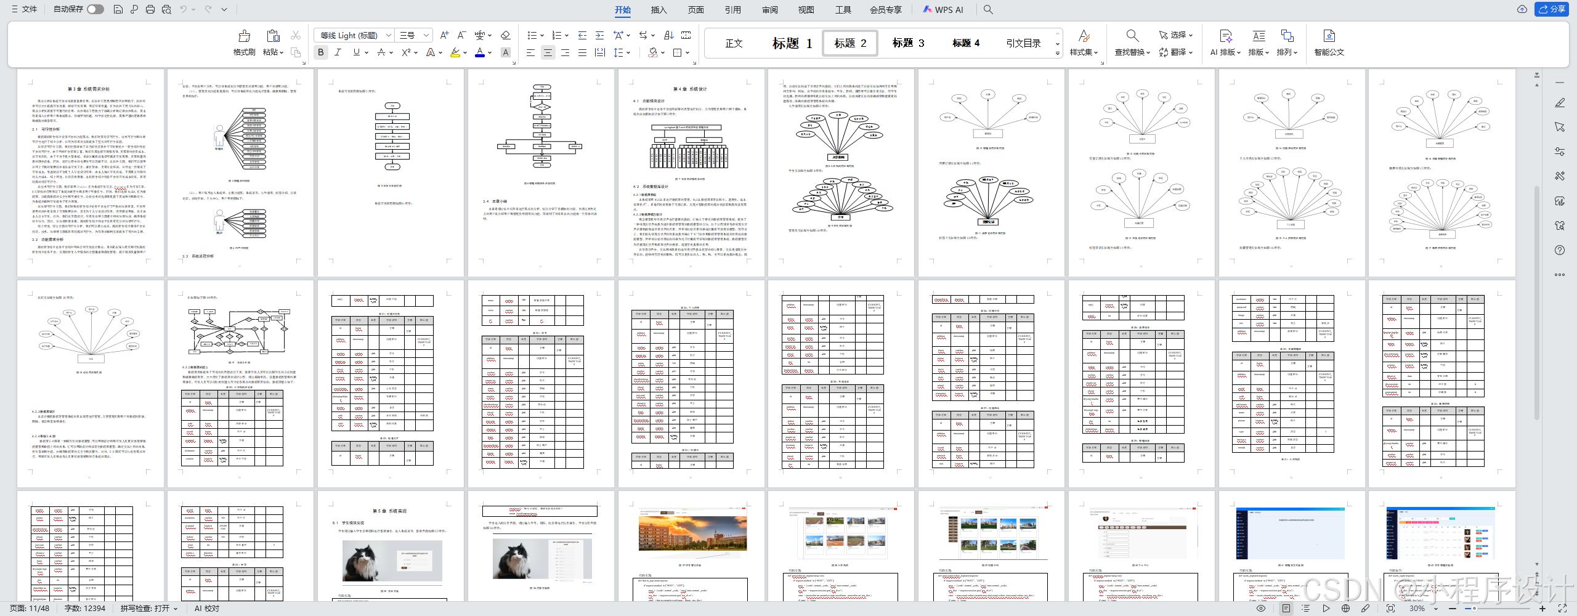This screenshot has height=616, width=1577.
Task: Click the Share (分享) button
Action: 1552,9
